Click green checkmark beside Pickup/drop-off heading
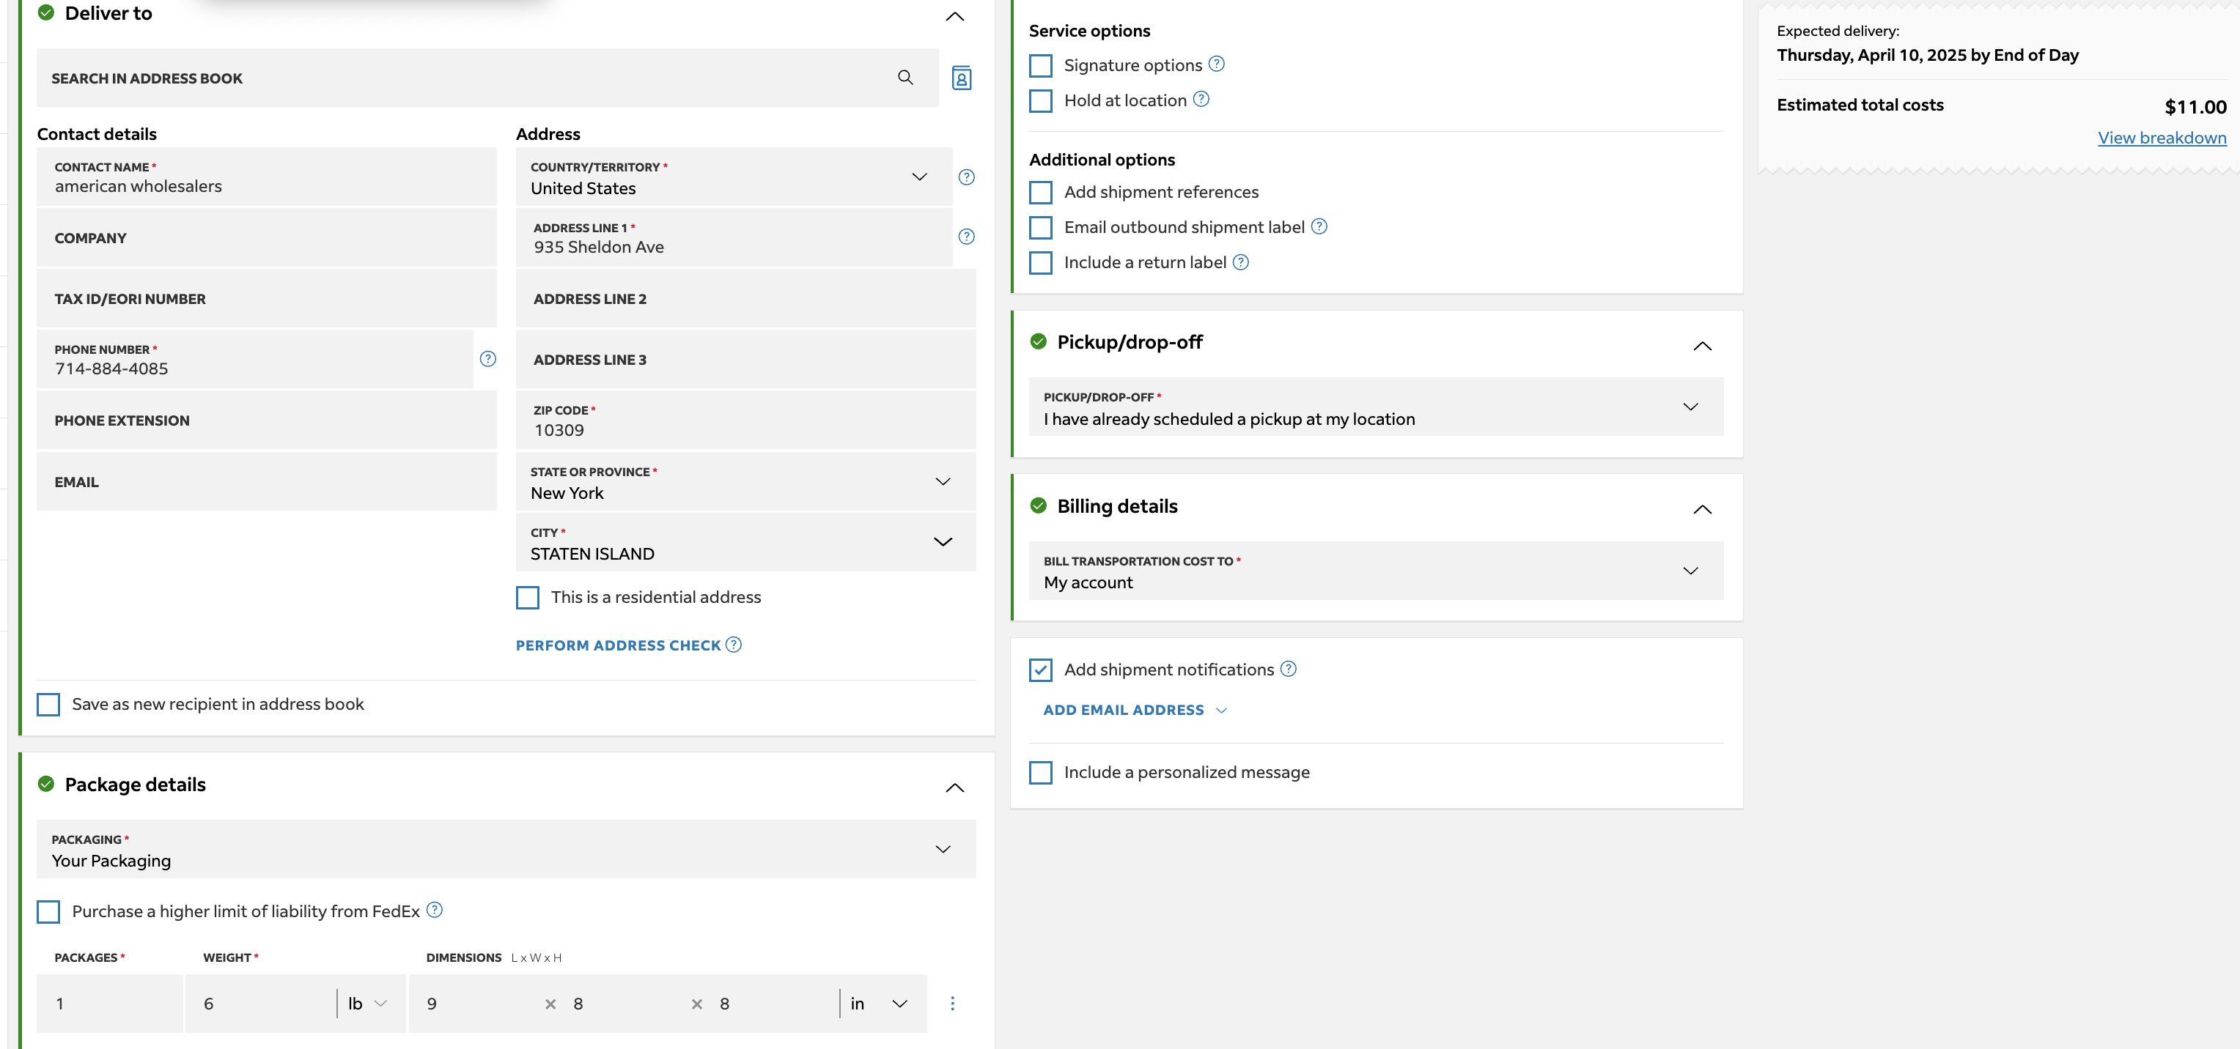The image size is (2240, 1049). [x=1038, y=341]
